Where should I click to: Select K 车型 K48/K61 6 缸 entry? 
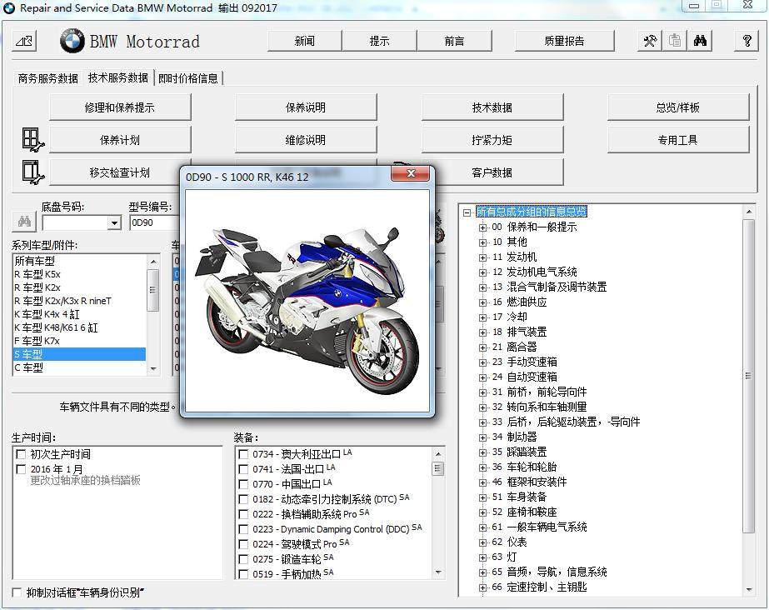79,327
